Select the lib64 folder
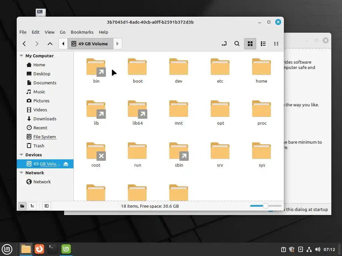This screenshot has height=256, width=342. coord(137,113)
